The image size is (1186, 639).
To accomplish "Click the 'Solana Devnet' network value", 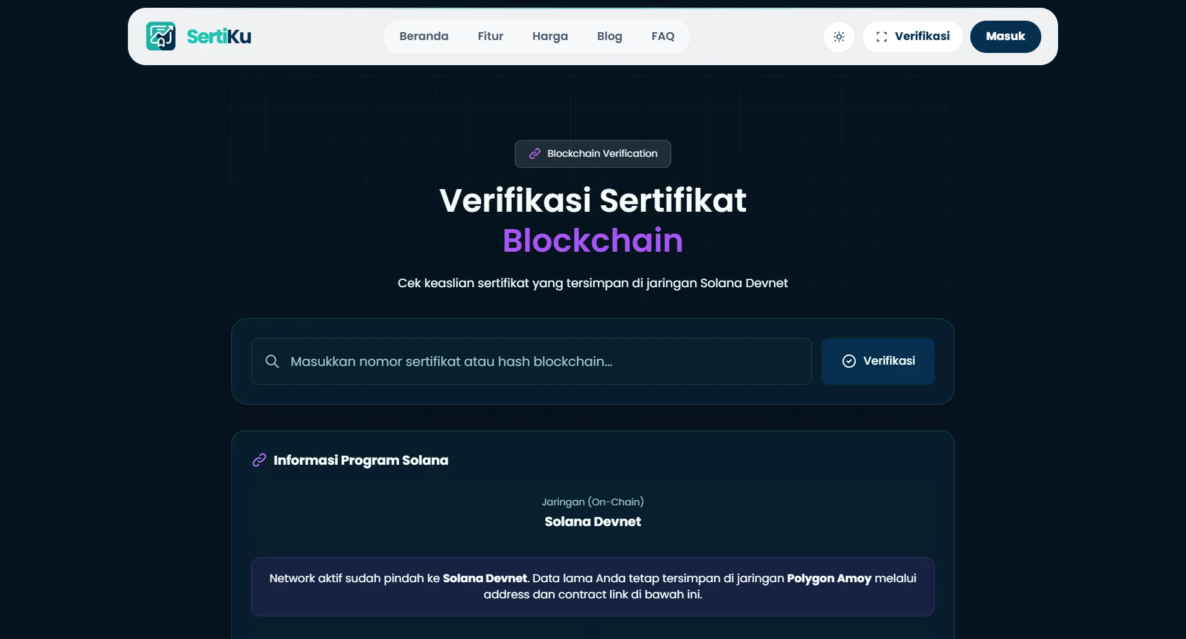I will click(x=593, y=522).
